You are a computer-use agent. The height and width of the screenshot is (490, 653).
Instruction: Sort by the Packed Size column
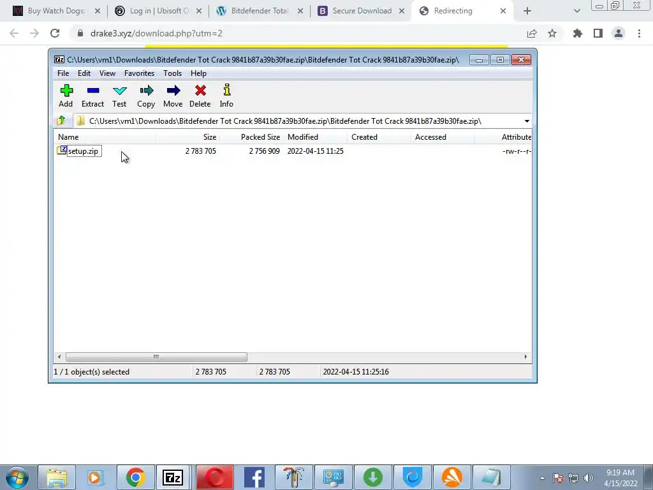[251, 137]
